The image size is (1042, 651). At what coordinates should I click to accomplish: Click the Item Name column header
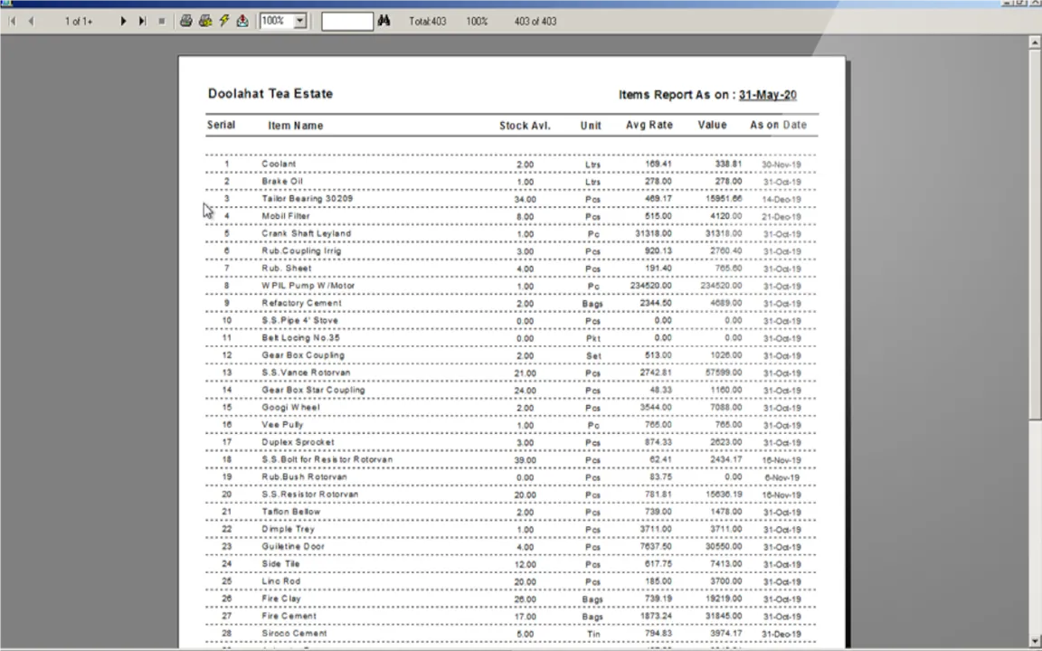[x=296, y=126]
